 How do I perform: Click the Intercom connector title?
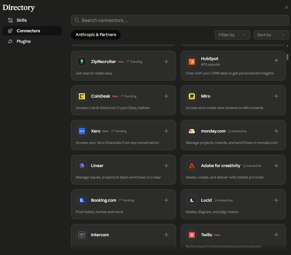pyautogui.click(x=100, y=235)
